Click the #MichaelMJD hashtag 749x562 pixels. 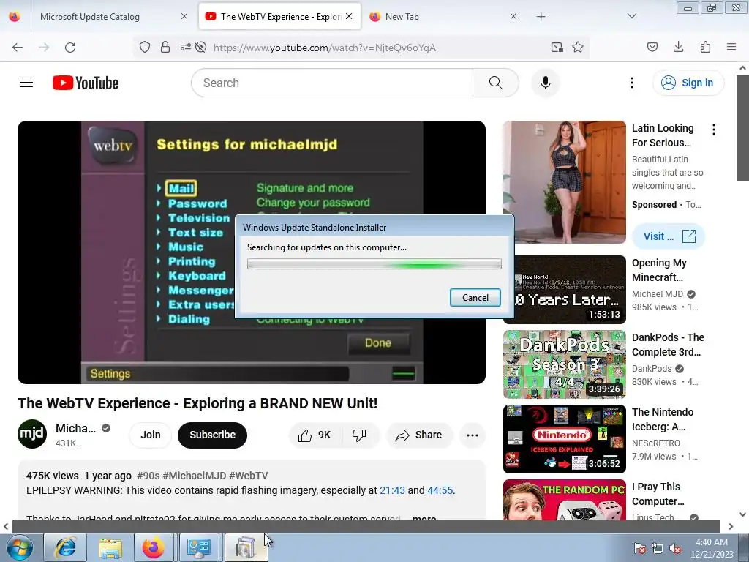pyautogui.click(x=195, y=476)
